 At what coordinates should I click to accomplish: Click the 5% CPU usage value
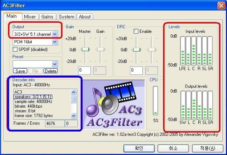tap(156, 121)
